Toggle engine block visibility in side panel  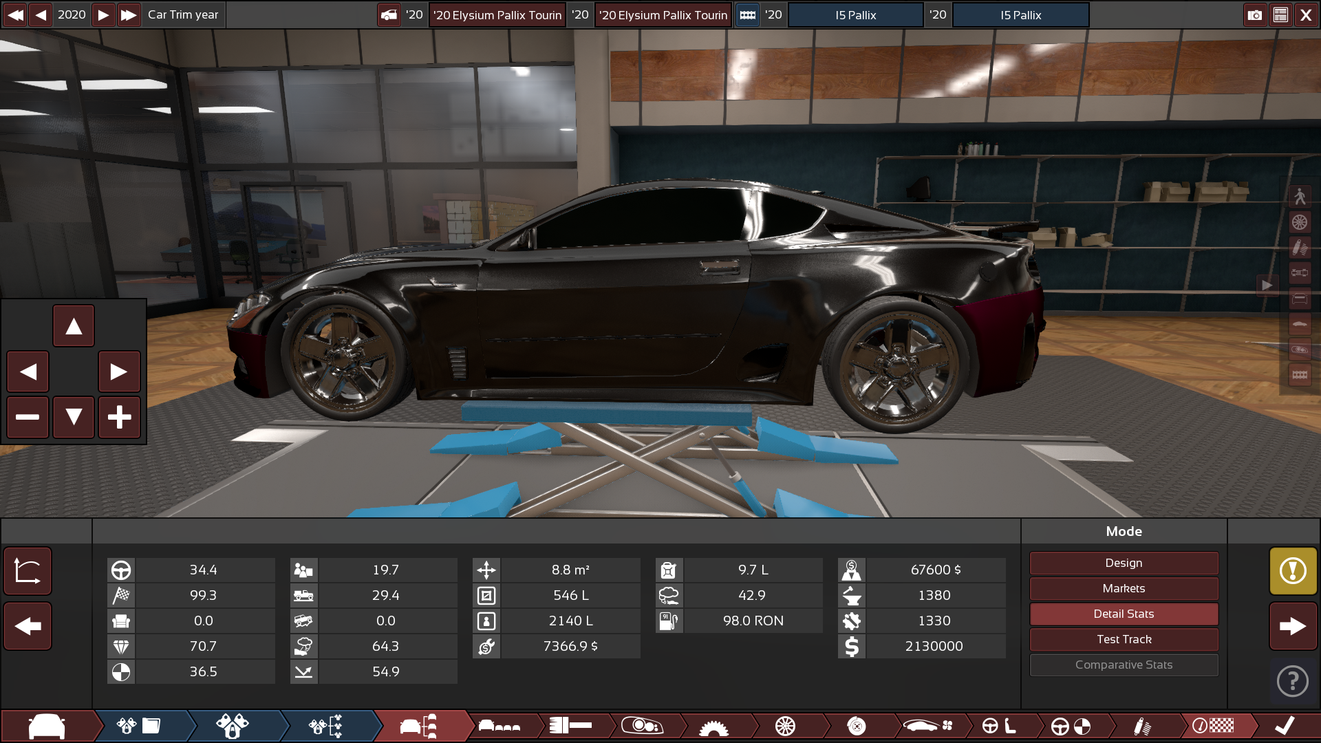pos(1300,375)
